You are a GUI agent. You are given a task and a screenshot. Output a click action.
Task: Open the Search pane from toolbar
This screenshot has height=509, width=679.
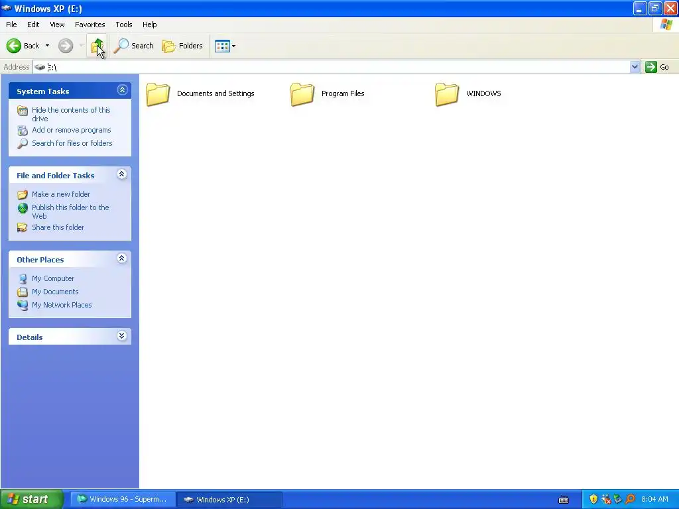(x=133, y=46)
